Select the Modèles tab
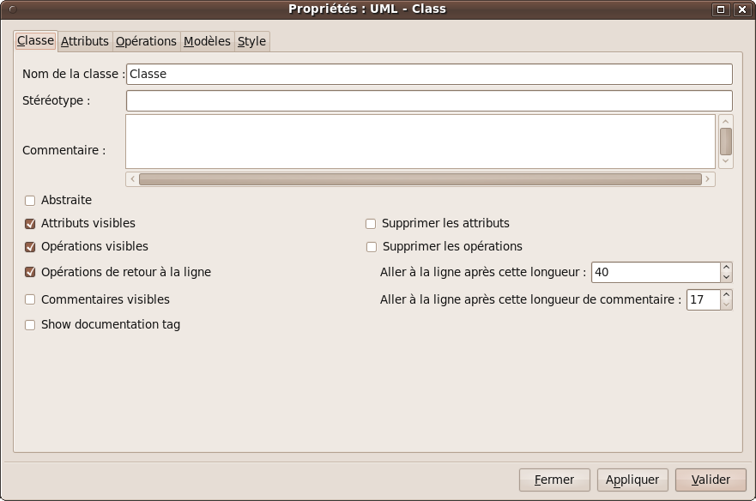756x501 pixels. 207,41
